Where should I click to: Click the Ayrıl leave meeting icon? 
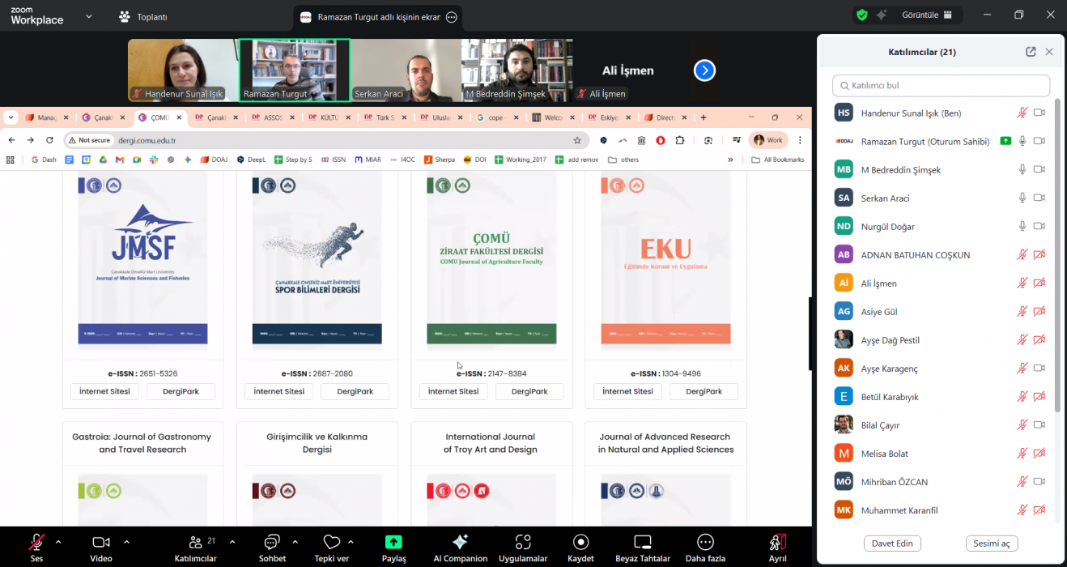point(777,542)
